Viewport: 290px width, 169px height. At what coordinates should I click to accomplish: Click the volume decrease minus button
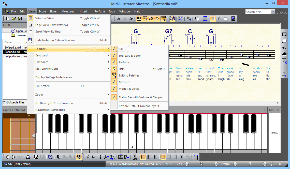(x=187, y=164)
